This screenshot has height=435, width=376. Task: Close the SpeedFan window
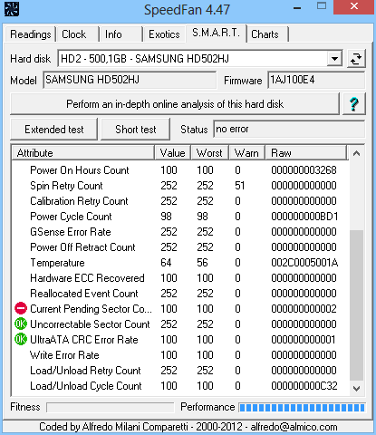point(353,6)
